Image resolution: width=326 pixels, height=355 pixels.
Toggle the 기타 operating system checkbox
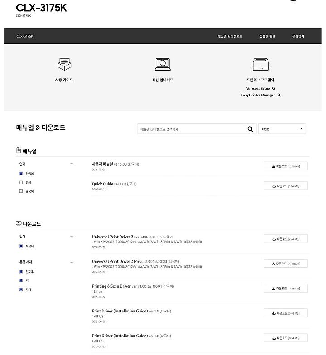point(21,289)
